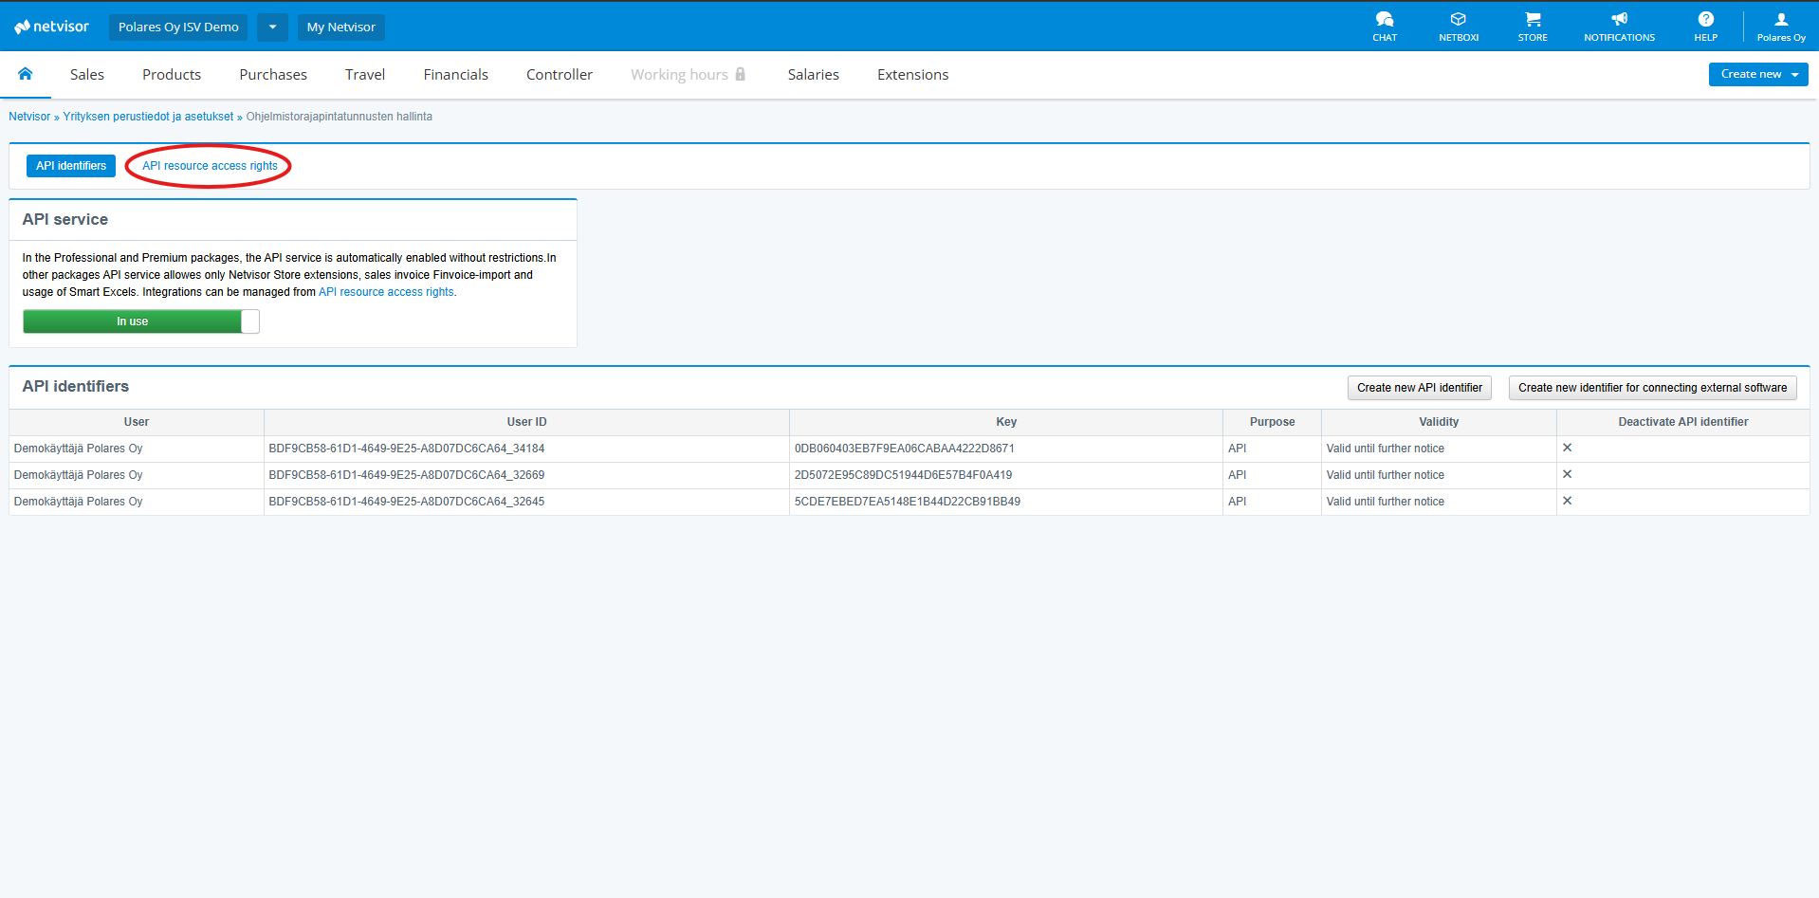Click the Netvisor logo
Image resolution: width=1819 pixels, height=898 pixels.
pyautogui.click(x=52, y=27)
